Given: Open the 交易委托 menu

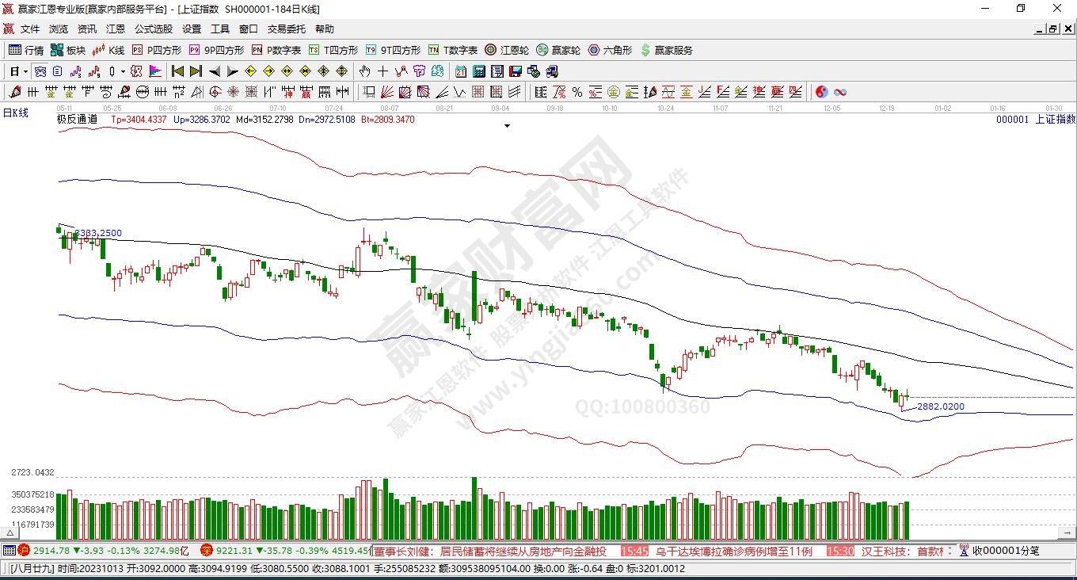Looking at the screenshot, I should pyautogui.click(x=286, y=29).
